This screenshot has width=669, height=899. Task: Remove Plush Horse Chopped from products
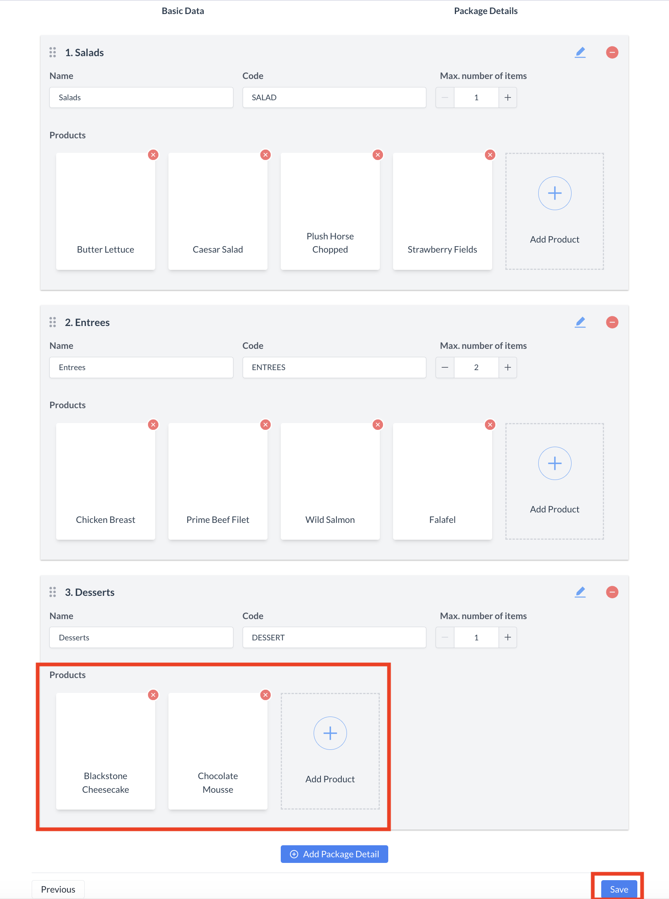(377, 155)
